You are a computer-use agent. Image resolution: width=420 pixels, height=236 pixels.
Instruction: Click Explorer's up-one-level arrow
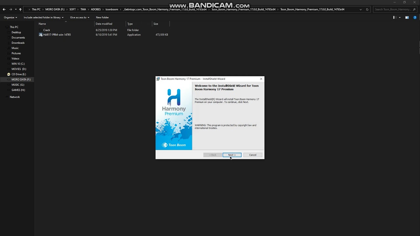tap(20, 10)
